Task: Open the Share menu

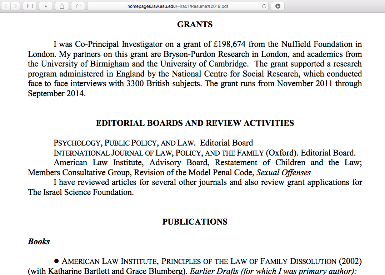Action: [62, 6]
